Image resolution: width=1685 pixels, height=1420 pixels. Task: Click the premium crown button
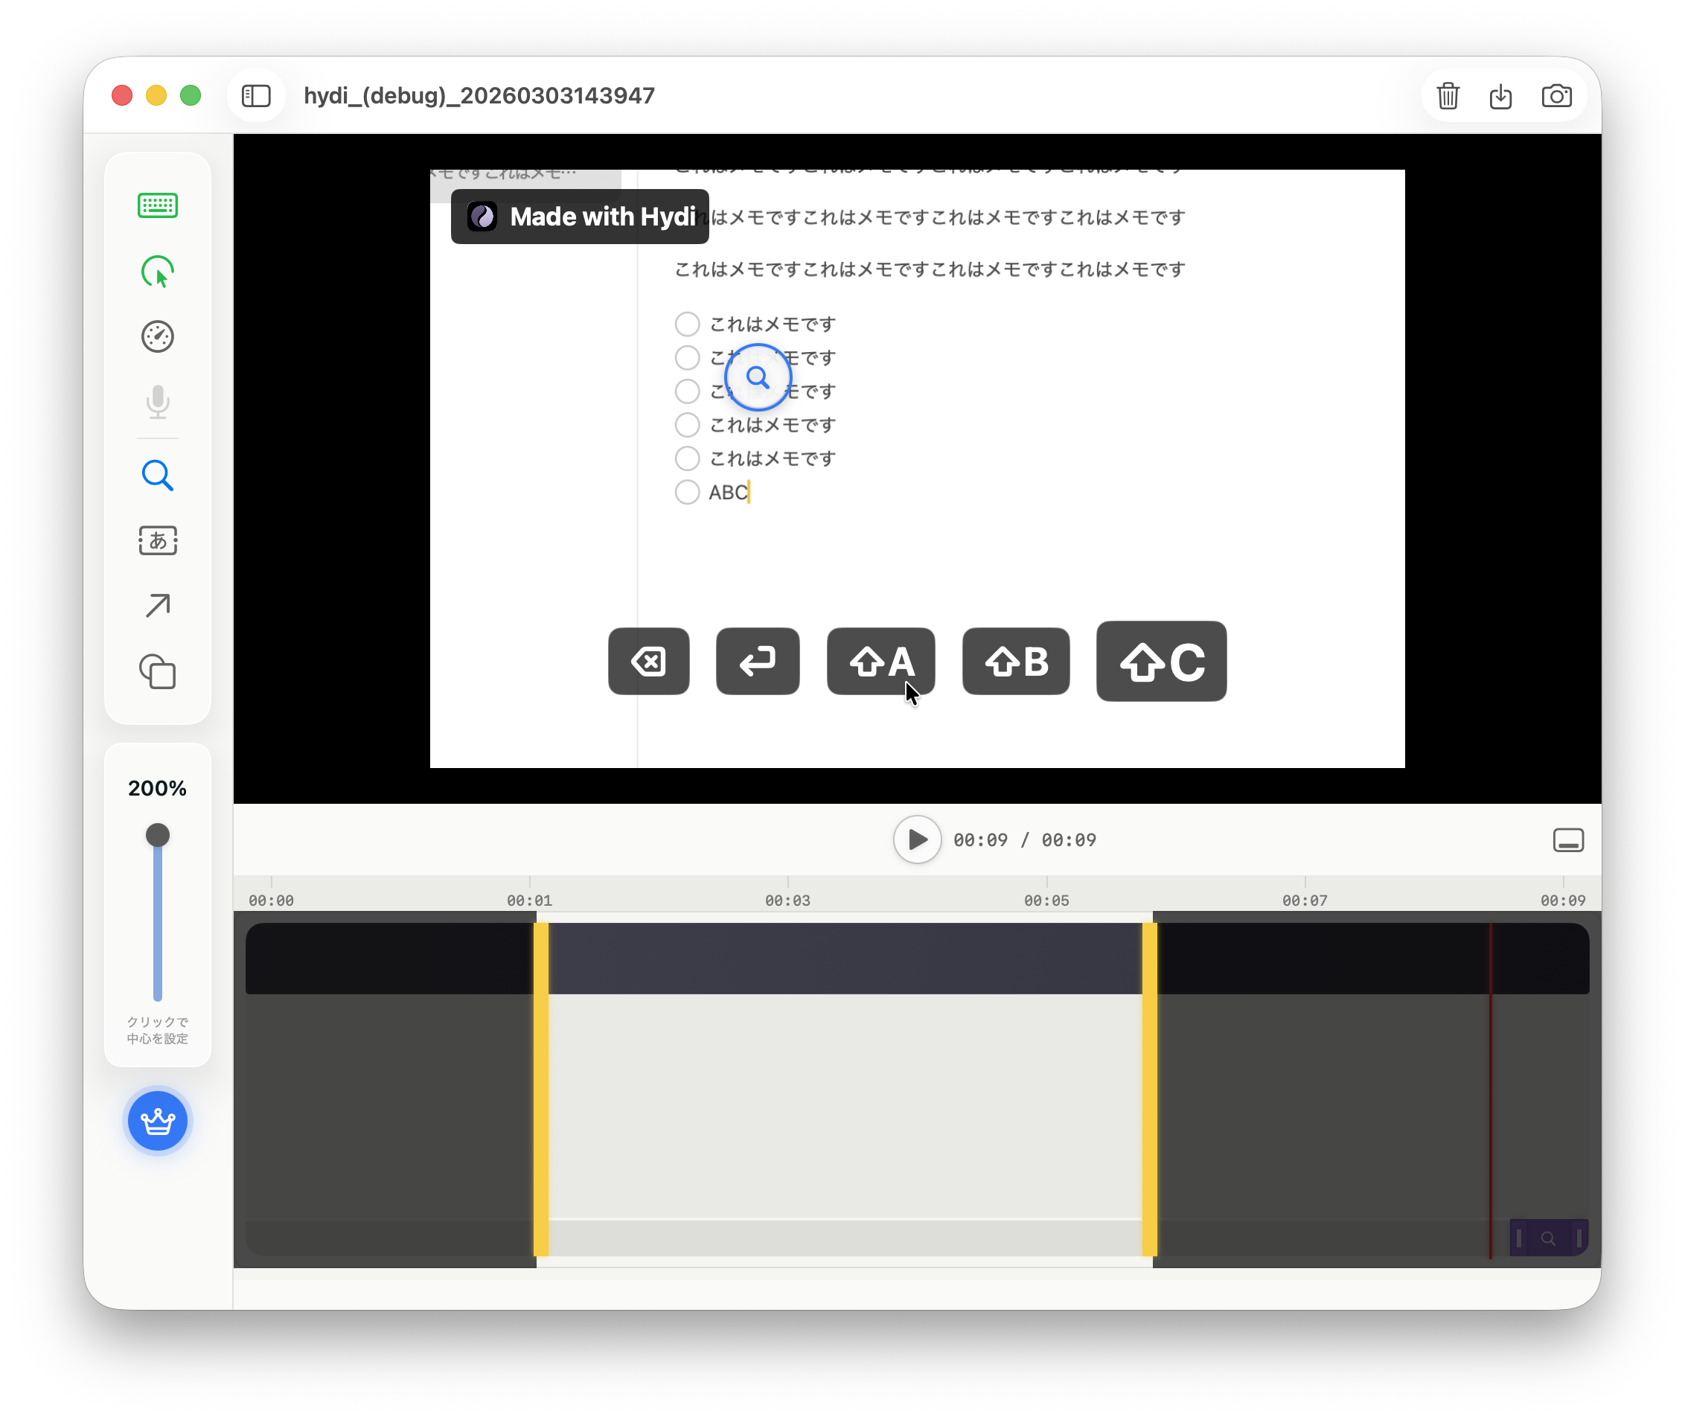click(x=158, y=1121)
